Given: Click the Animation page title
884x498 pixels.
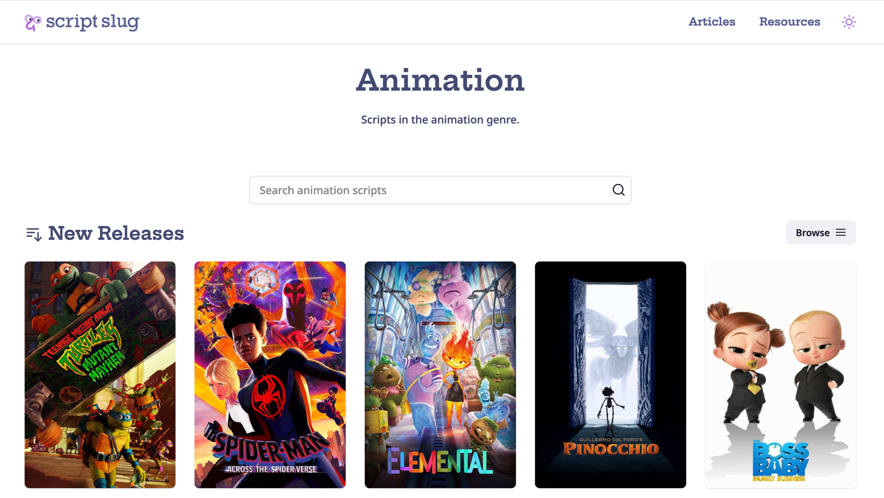Looking at the screenshot, I should [x=440, y=80].
